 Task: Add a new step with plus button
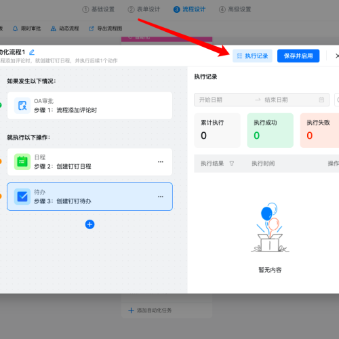pyautogui.click(x=89, y=224)
